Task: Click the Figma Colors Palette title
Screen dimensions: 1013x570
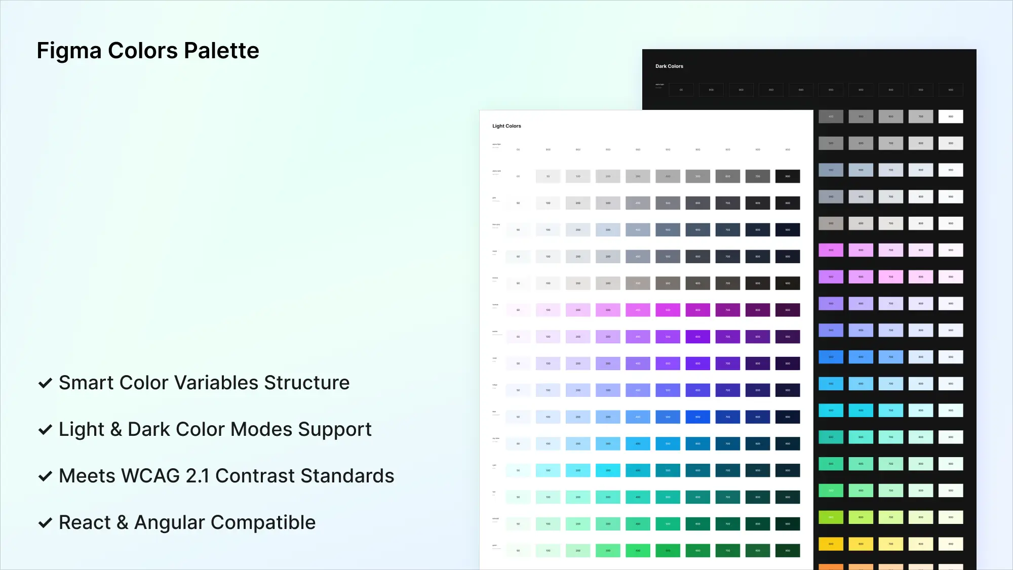Action: click(148, 51)
